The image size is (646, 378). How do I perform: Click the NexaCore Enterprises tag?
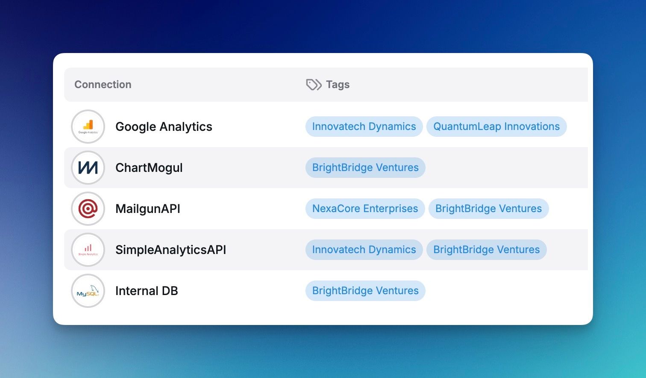pos(365,209)
